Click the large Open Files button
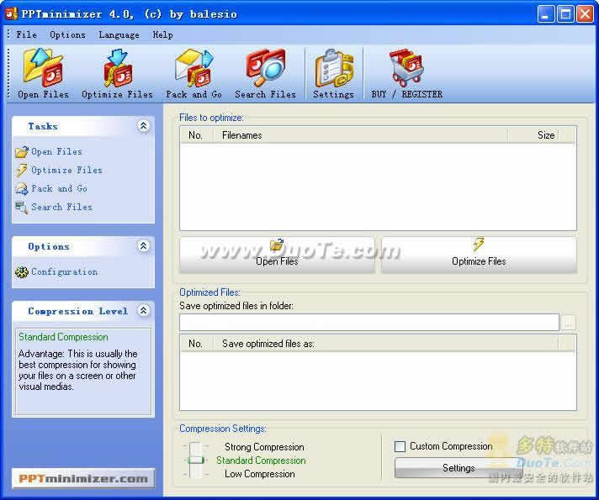This screenshot has height=500, width=599. click(x=277, y=255)
